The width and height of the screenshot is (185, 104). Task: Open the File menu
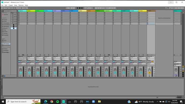pos(2,5)
